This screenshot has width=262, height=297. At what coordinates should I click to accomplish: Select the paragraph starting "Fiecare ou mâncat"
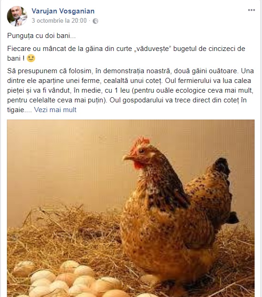(126, 53)
